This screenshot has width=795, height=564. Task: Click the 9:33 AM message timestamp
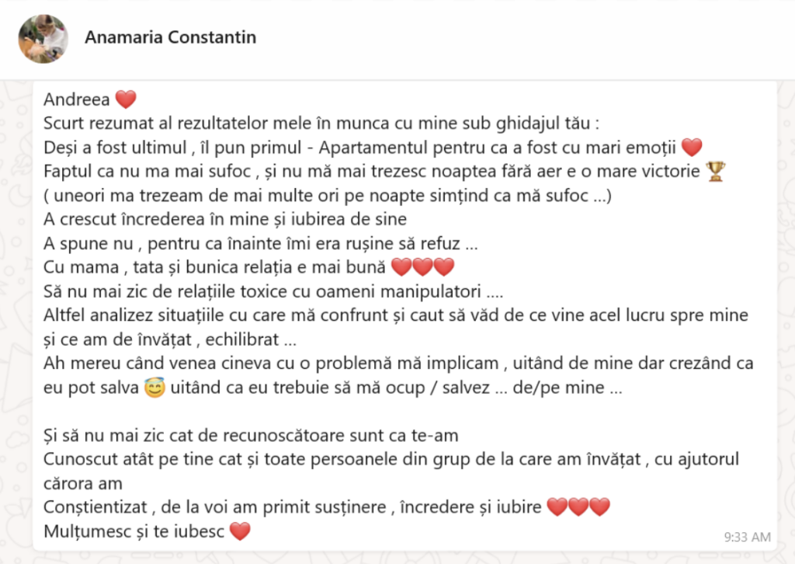747,537
